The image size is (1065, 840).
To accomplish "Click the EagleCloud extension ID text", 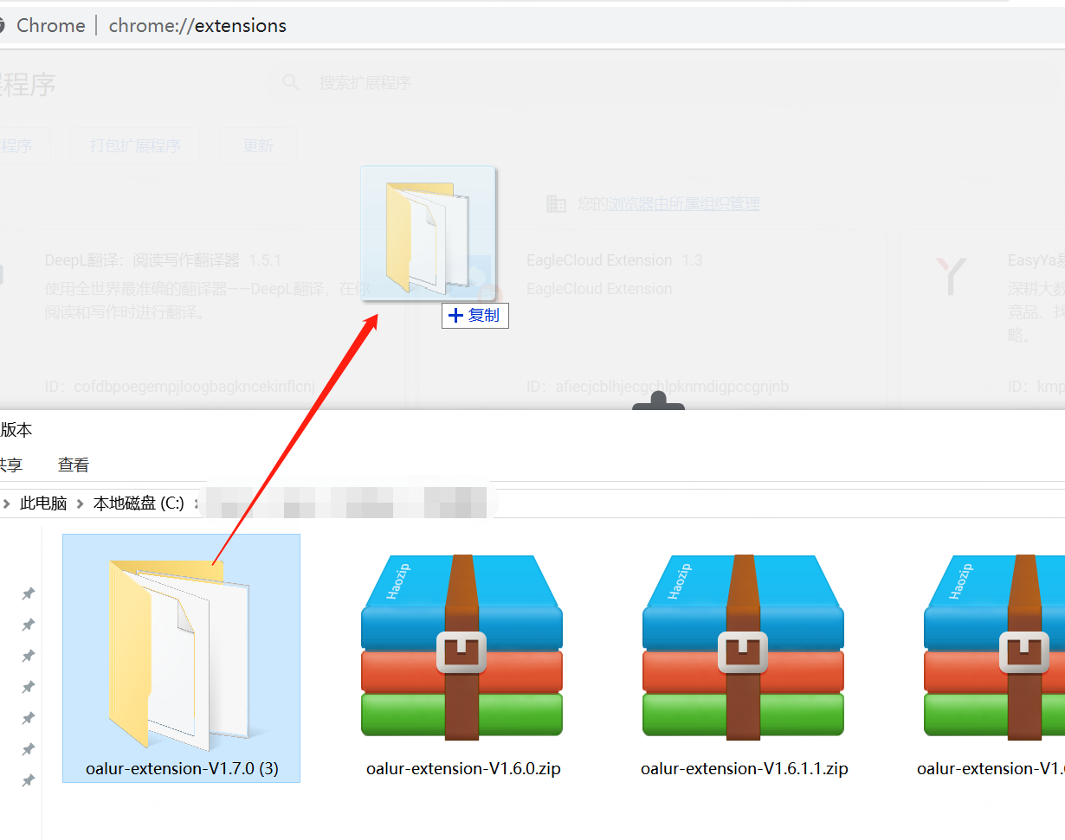I will point(658,387).
